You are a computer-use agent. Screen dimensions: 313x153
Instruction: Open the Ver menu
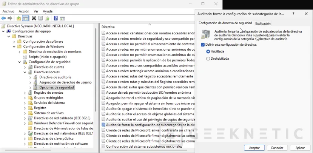[x=36, y=11]
